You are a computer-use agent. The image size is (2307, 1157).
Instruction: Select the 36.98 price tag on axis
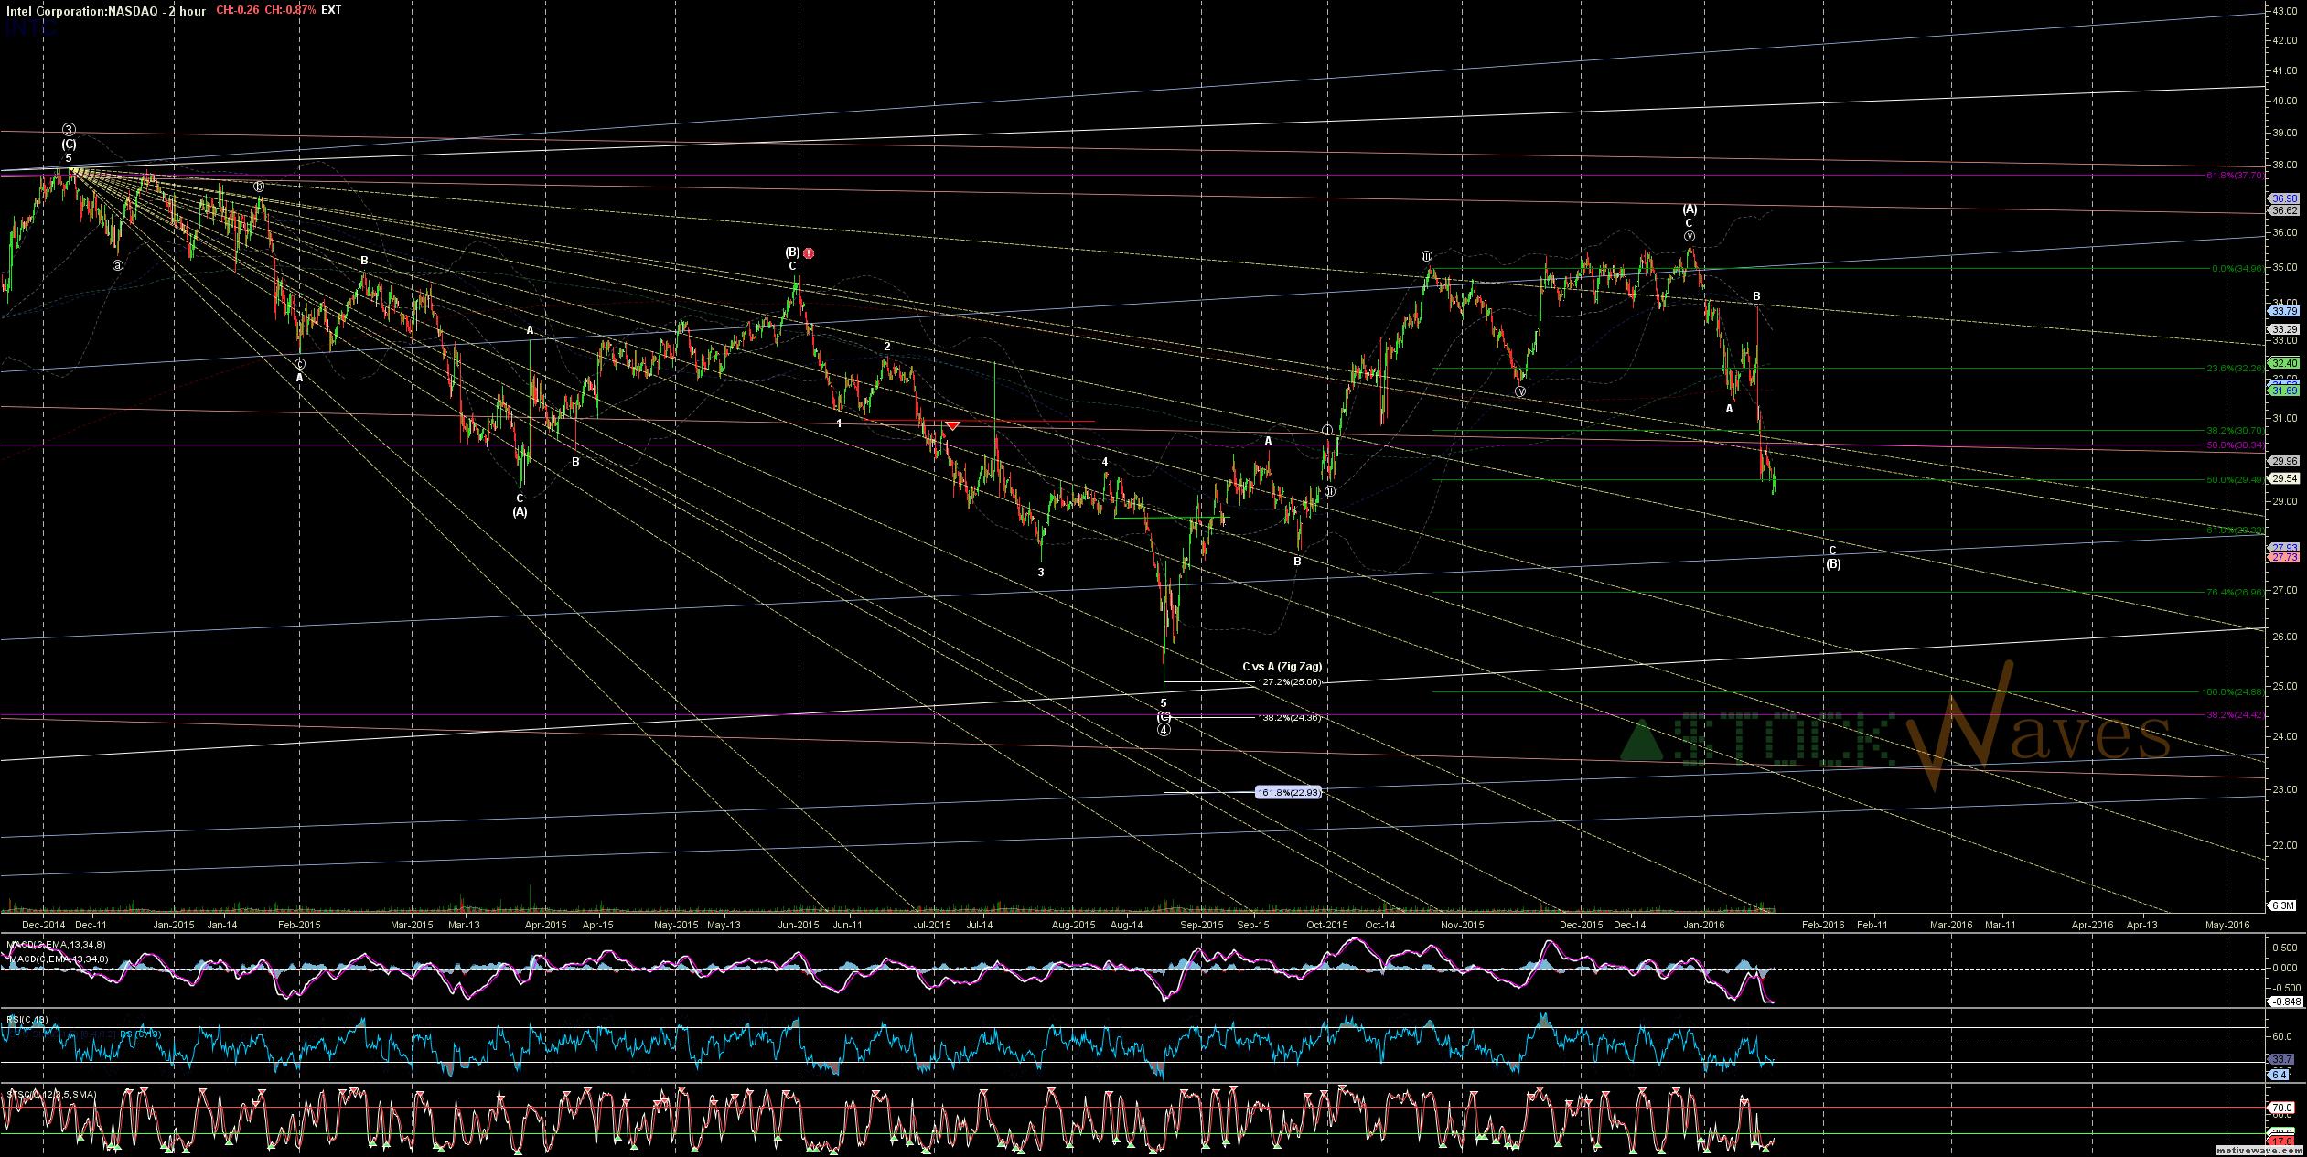tap(2284, 198)
